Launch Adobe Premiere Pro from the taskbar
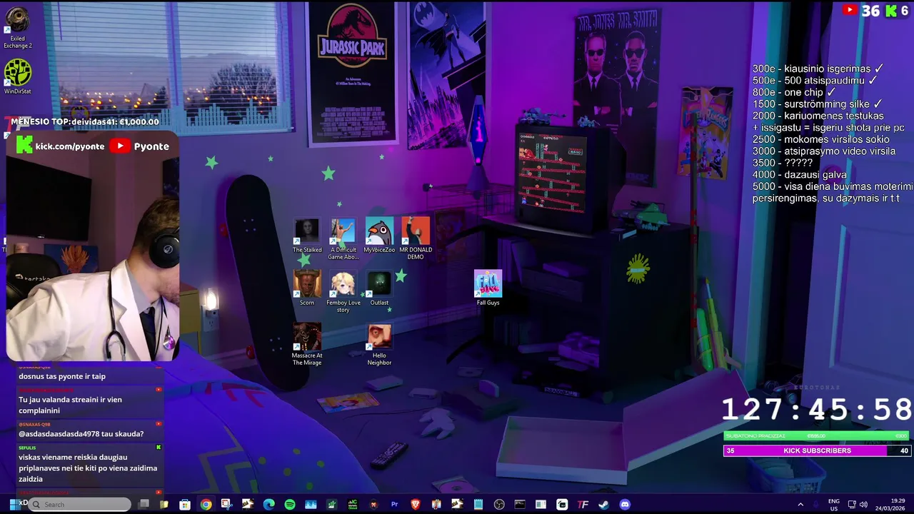 [394, 505]
